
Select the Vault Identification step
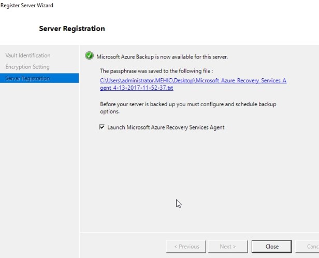click(x=28, y=55)
